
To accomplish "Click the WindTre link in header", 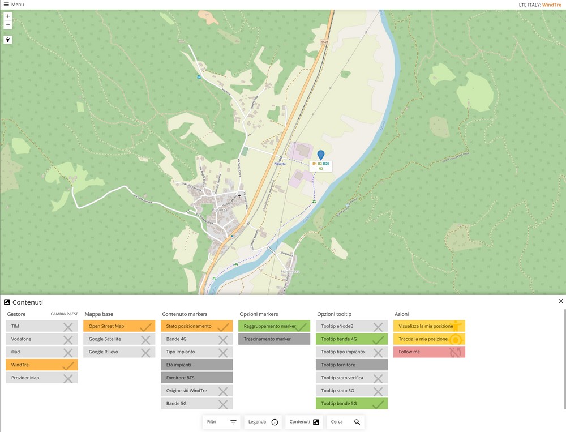I will 552,5.
